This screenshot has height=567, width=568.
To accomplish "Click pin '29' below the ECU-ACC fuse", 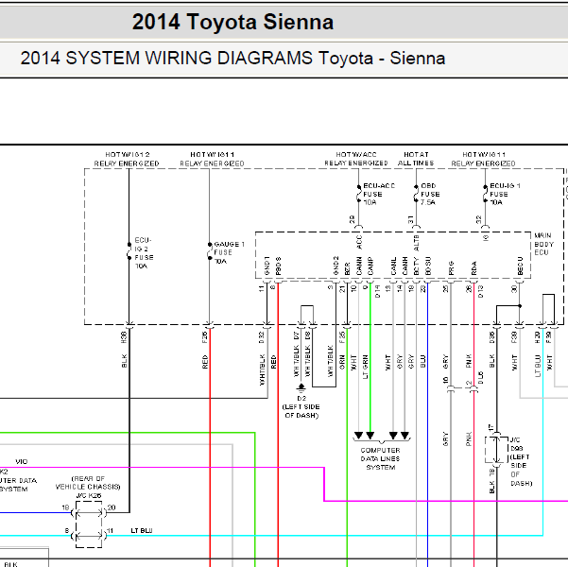I will pyautogui.click(x=353, y=219).
